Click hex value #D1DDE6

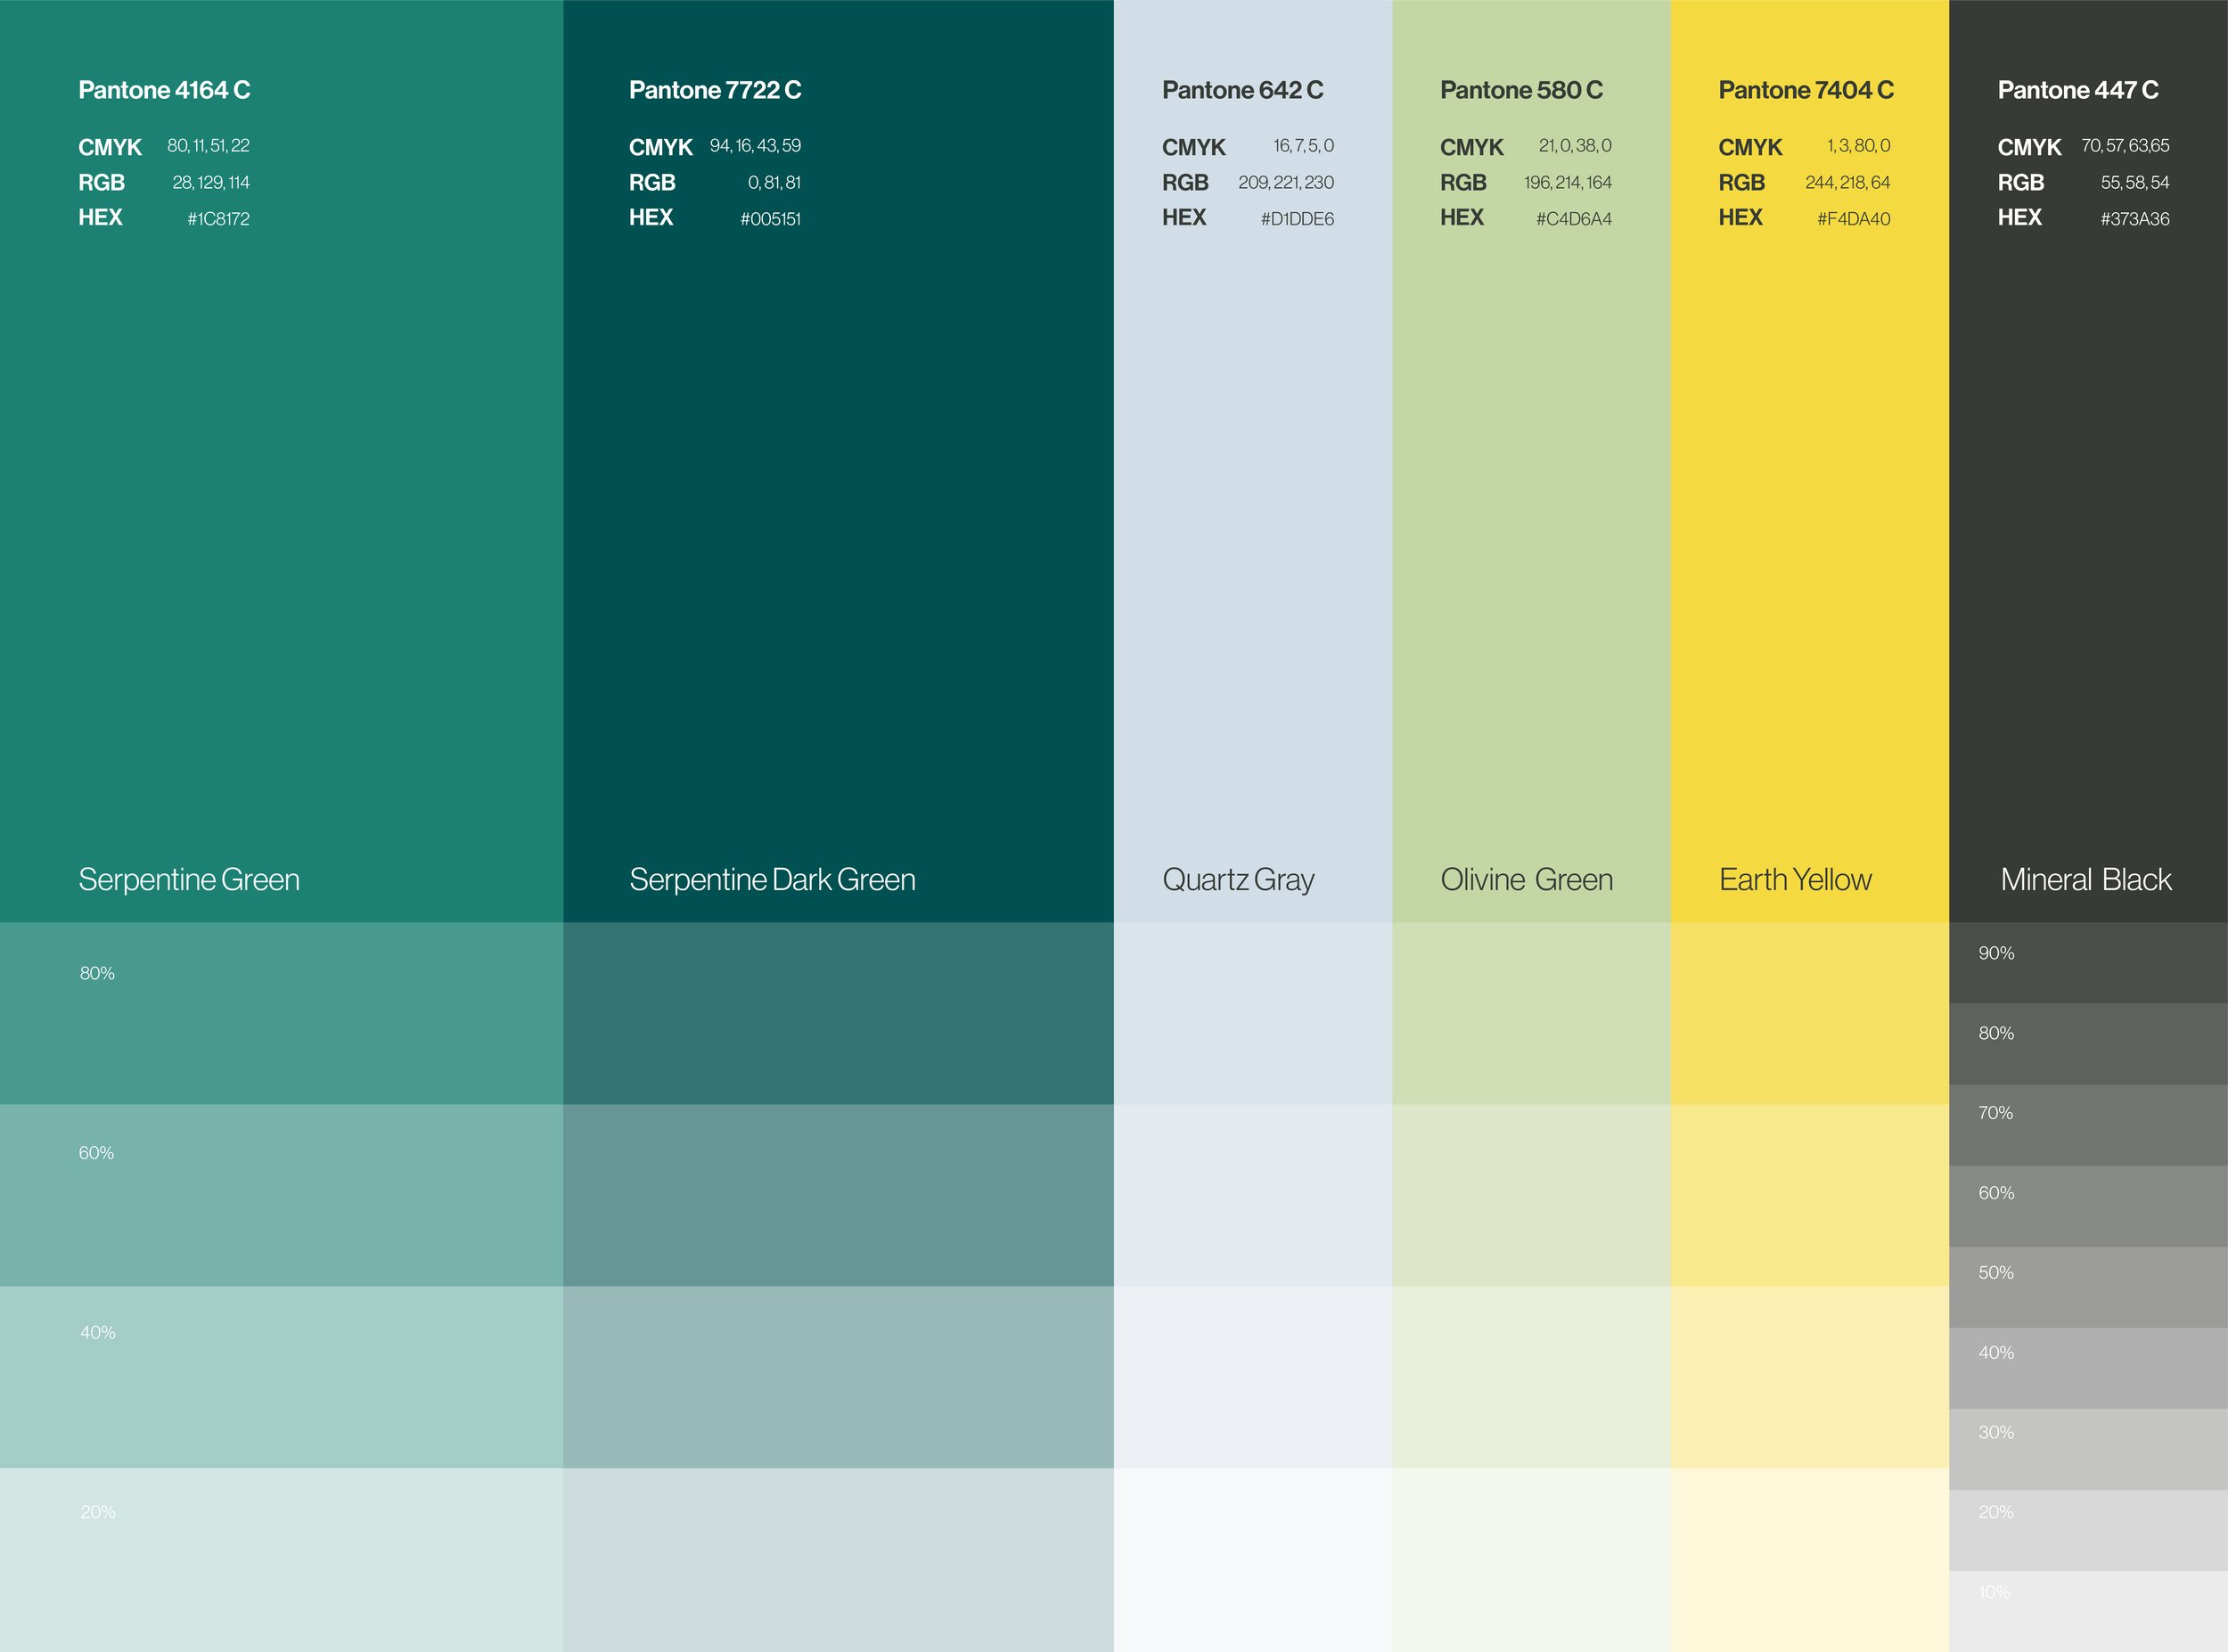(x=1297, y=219)
